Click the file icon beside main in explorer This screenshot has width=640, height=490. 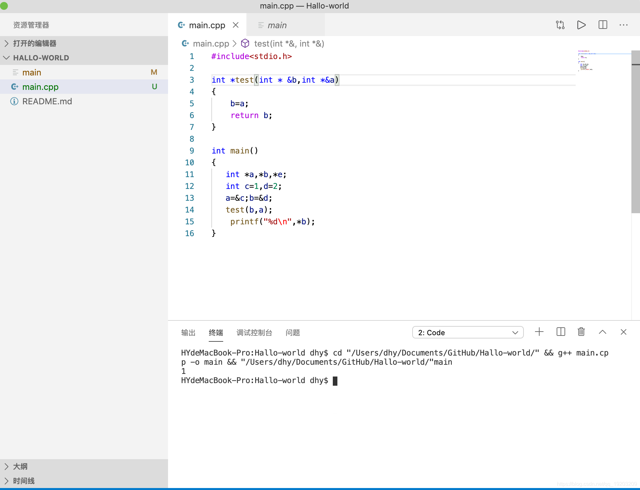coord(15,72)
